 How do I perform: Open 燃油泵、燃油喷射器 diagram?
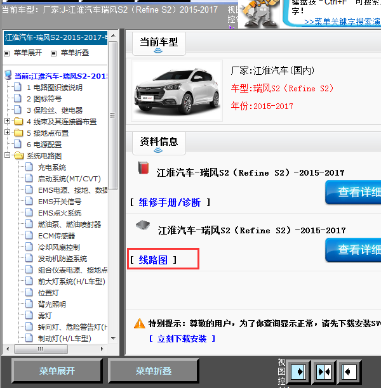point(69,224)
